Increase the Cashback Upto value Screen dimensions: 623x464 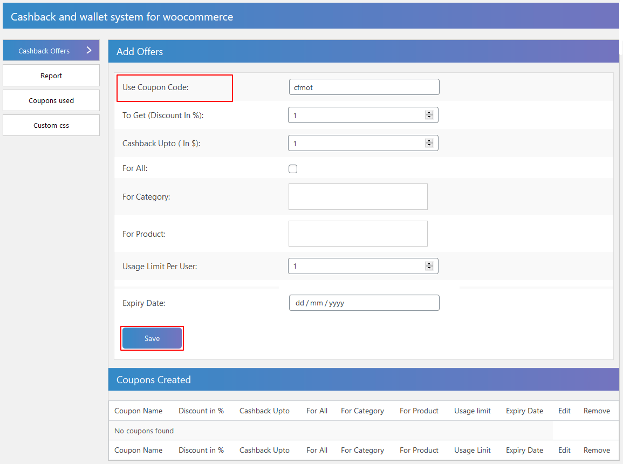click(429, 141)
